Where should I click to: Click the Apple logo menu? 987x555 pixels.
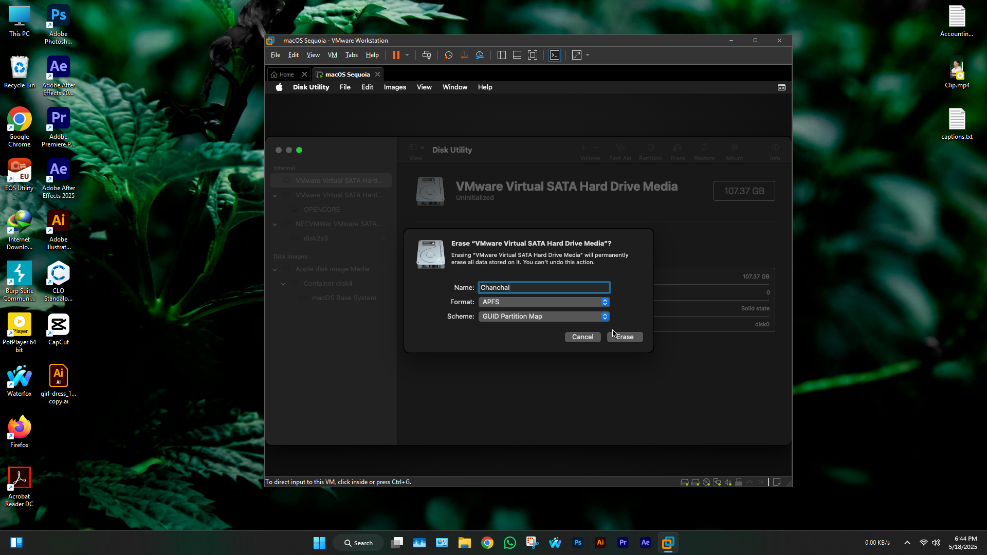click(279, 87)
